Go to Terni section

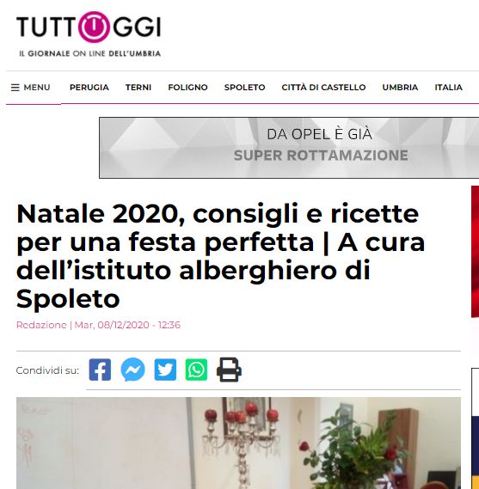point(138,88)
